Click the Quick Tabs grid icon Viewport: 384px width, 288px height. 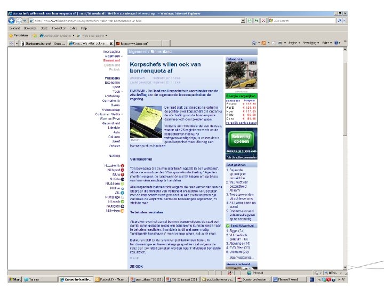click(x=11, y=43)
